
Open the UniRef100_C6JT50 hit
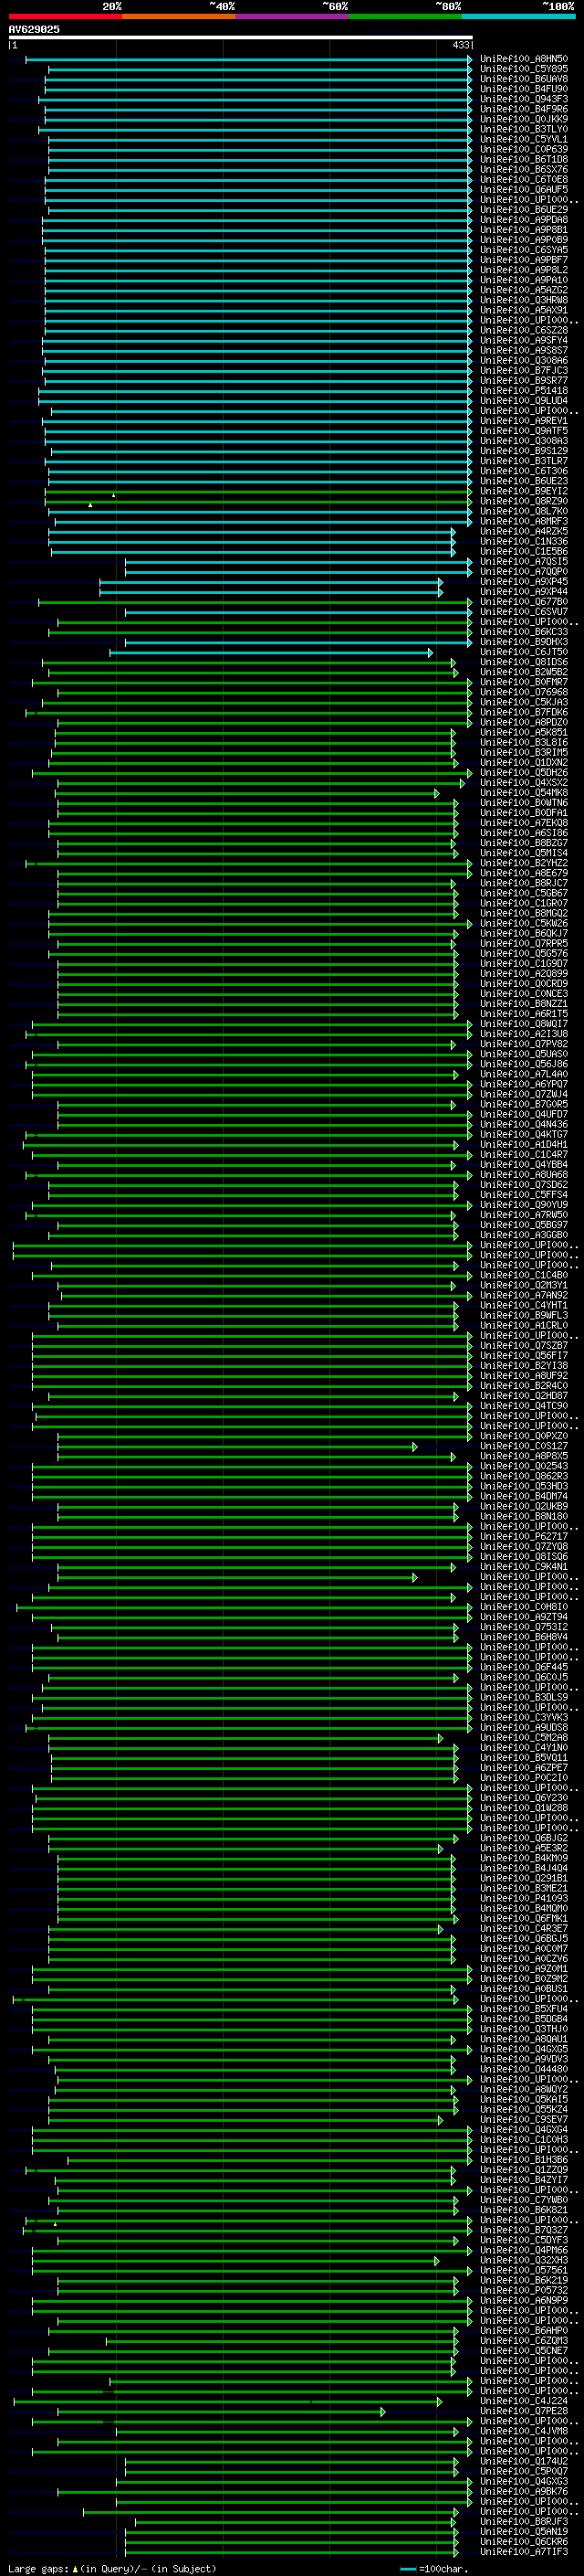[x=523, y=652]
